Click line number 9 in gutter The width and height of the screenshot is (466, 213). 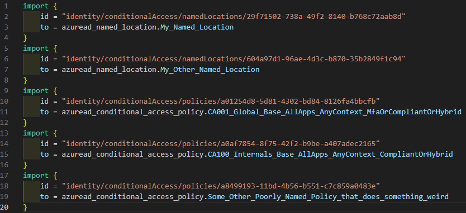click(6, 90)
